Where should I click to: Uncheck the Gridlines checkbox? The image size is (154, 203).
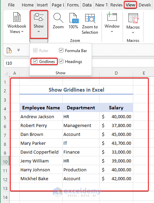point(35,61)
